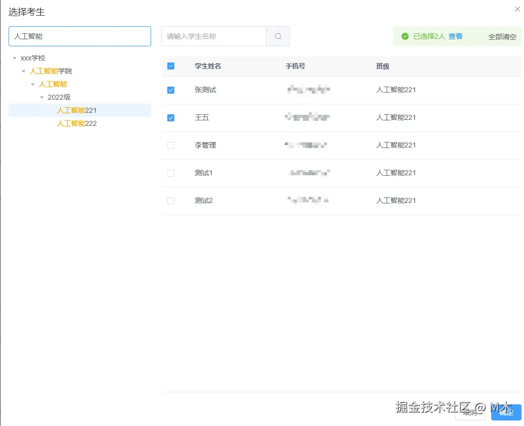The width and height of the screenshot is (524, 426).
Task: Click the 学生姓名 column header
Action: click(x=208, y=66)
